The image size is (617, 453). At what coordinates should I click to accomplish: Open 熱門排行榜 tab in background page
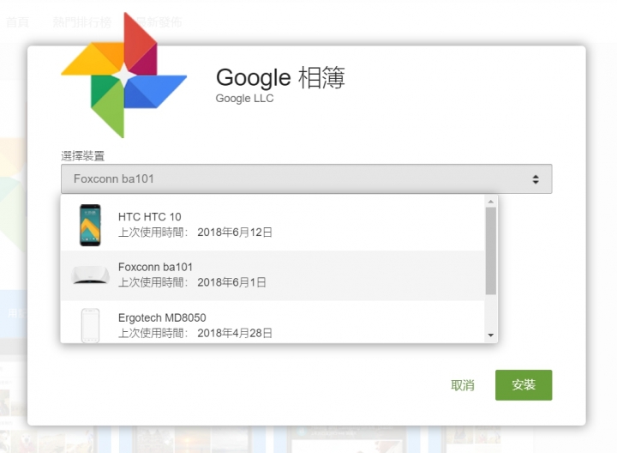[82, 22]
